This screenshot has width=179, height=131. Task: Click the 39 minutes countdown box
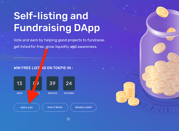click(x=53, y=83)
